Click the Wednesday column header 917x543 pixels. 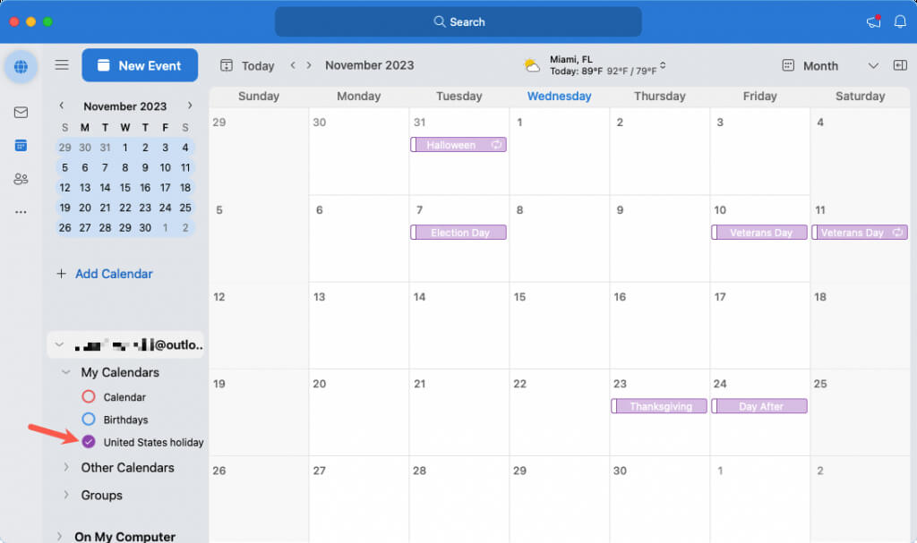tap(559, 96)
